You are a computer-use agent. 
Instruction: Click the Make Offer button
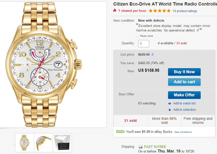coord(184,95)
